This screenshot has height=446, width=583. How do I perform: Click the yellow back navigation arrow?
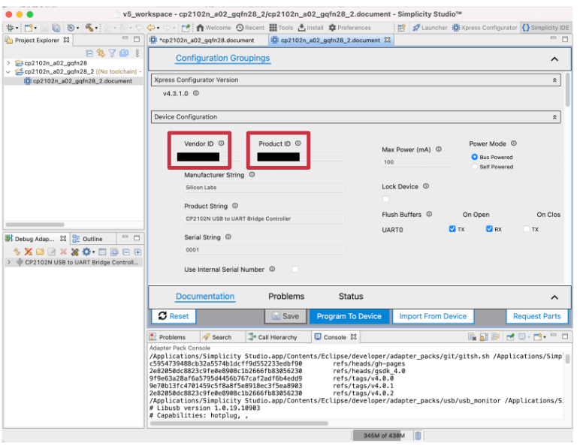click(x=151, y=28)
